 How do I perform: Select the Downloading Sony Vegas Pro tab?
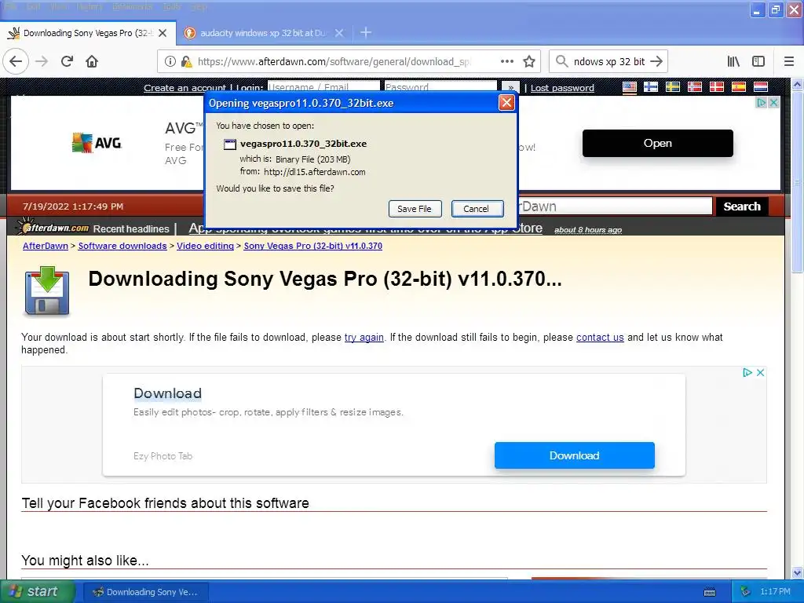point(87,33)
